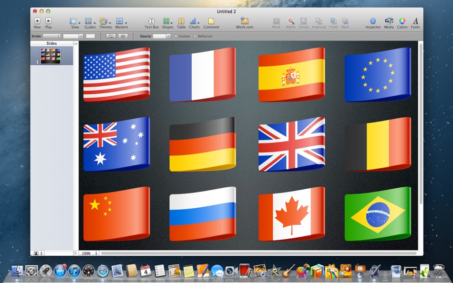
Task: Open the View dropdown menu
Action: pyautogui.click(x=75, y=23)
